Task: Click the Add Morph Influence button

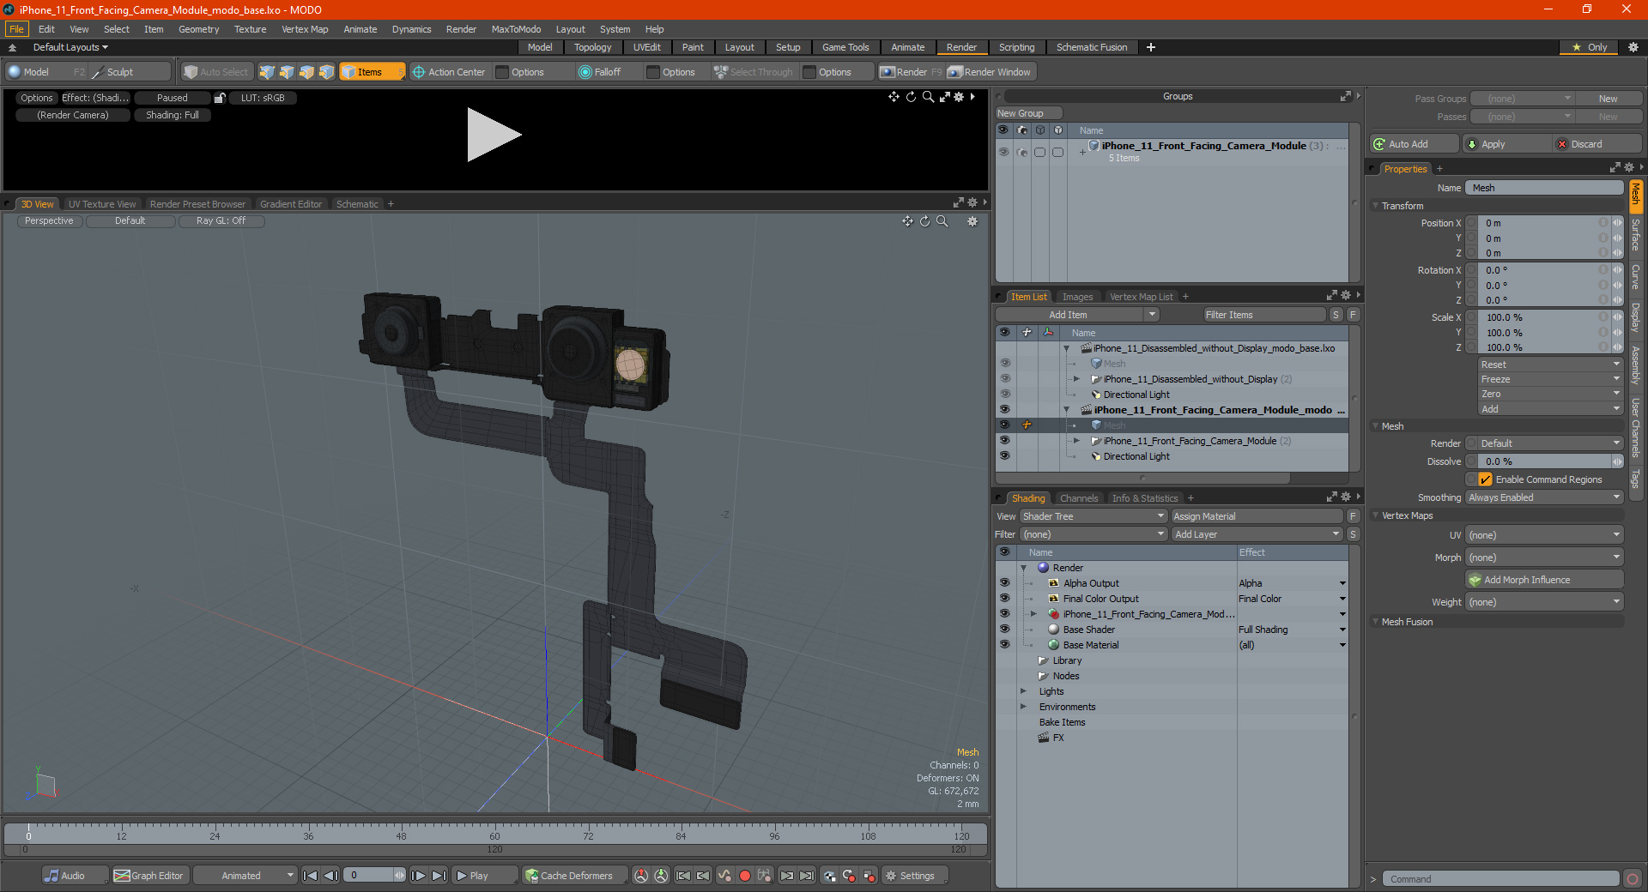Action: coord(1544,580)
